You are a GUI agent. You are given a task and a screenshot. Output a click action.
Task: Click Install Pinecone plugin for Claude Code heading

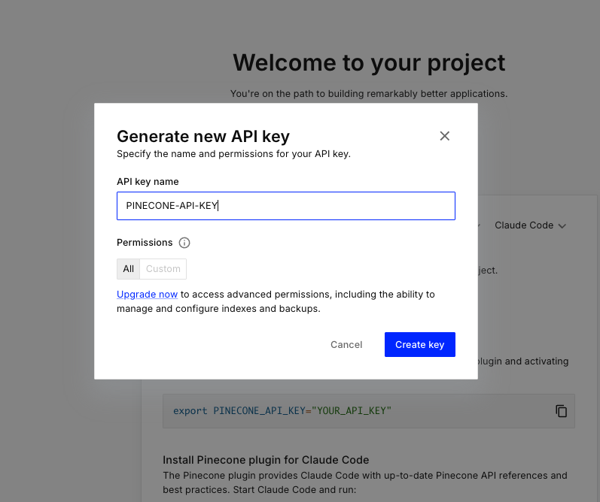(266, 460)
